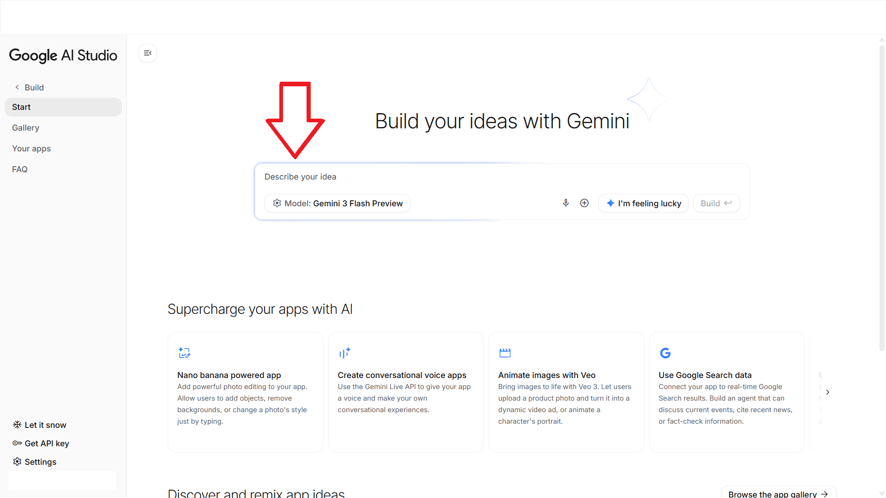Open the FAQ sidebar item
The image size is (886, 498).
point(20,169)
